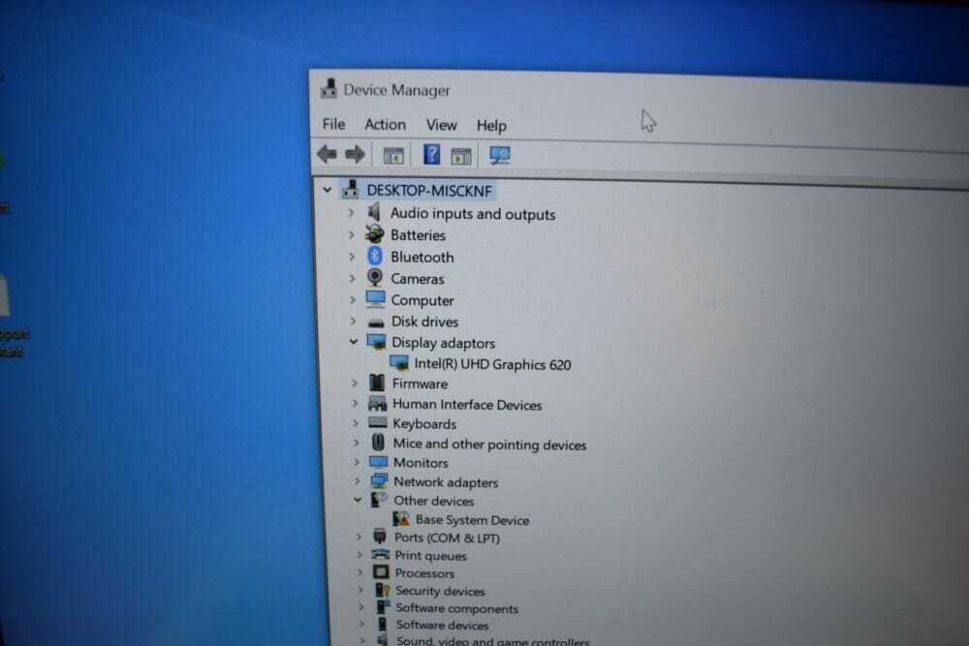The image size is (969, 646).
Task: Expand Audio inputs and outputs category
Action: pyautogui.click(x=351, y=212)
